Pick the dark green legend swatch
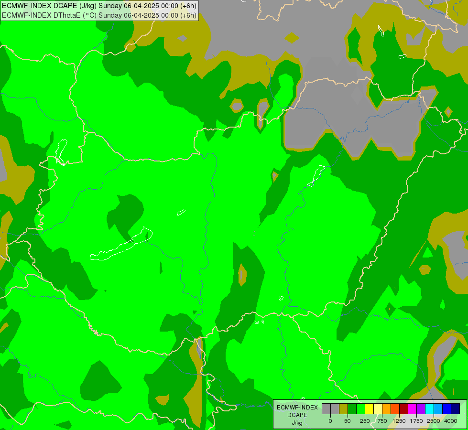This screenshot has height=430, width=468. click(352, 409)
